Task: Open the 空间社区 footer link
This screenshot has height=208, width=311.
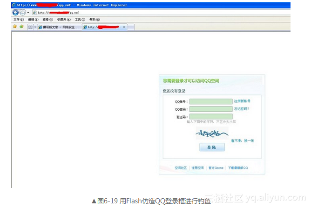Action: [x=181, y=168]
